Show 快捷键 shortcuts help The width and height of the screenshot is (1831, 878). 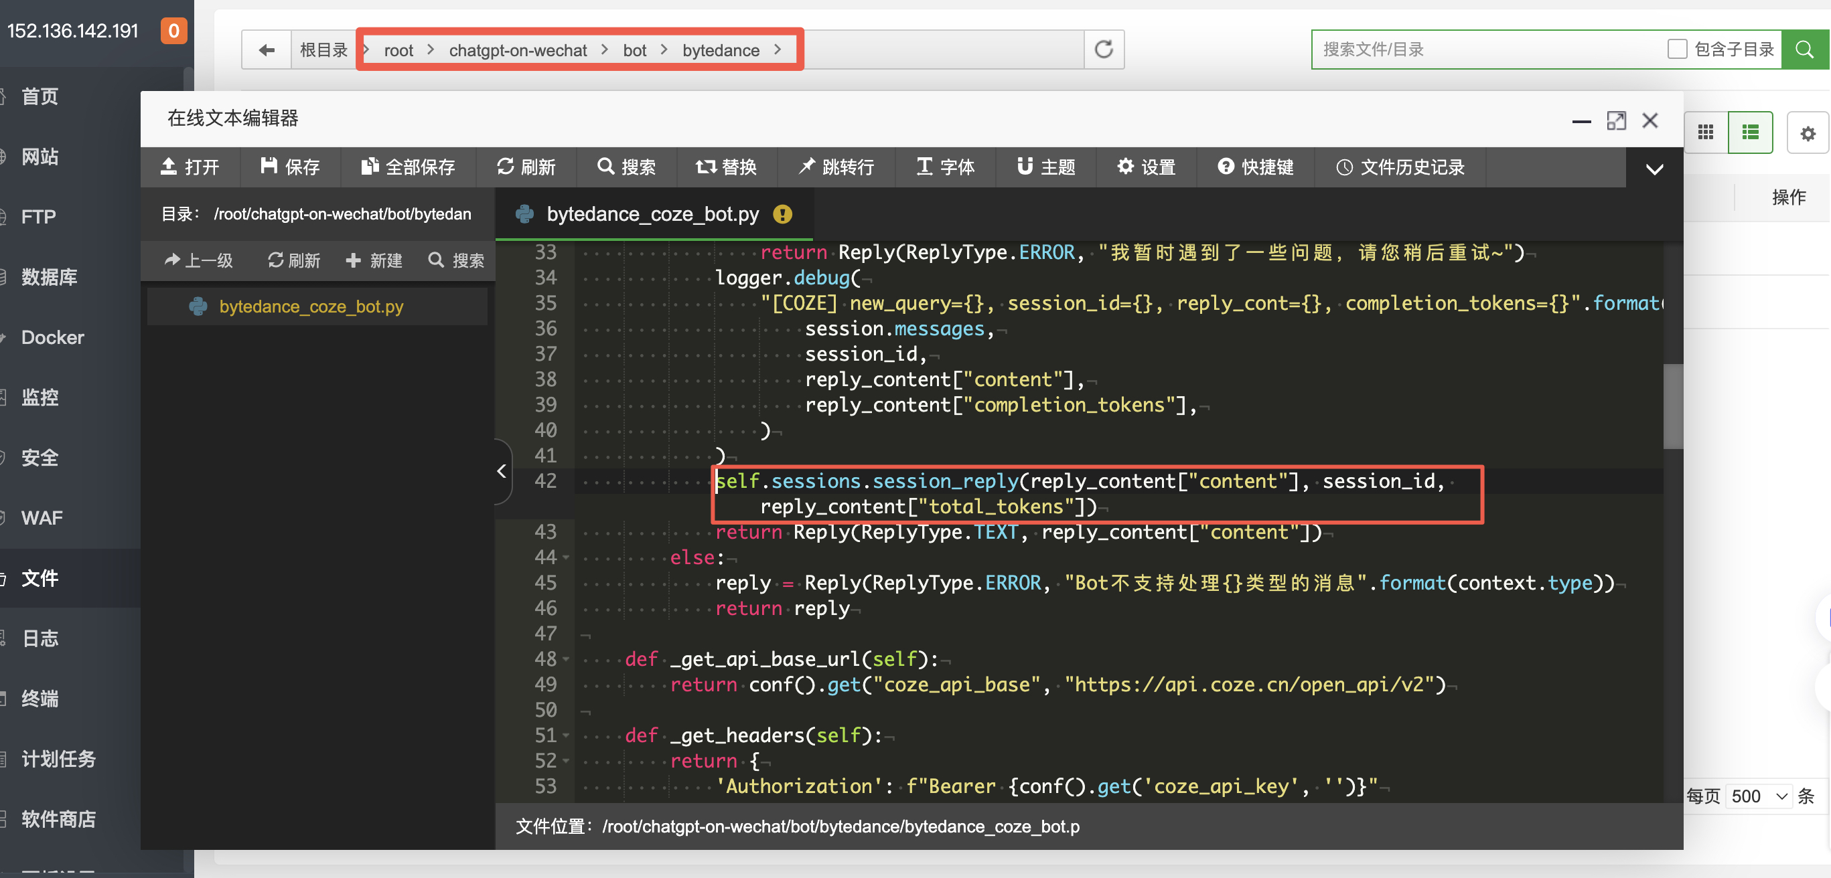tap(1255, 167)
